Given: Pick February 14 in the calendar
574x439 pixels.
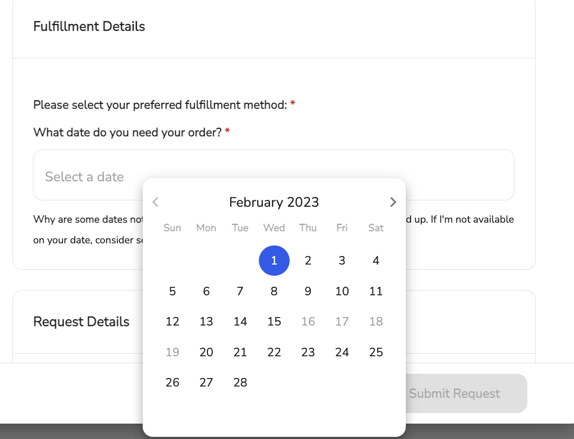Looking at the screenshot, I should pos(240,322).
